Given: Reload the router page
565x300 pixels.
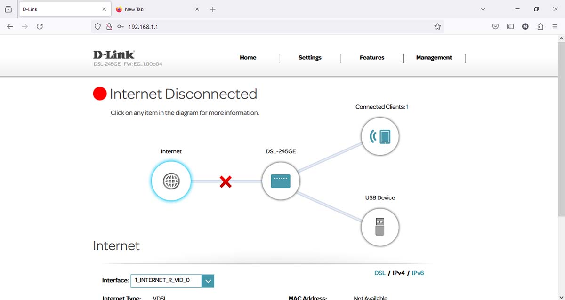Looking at the screenshot, I should pyautogui.click(x=40, y=27).
